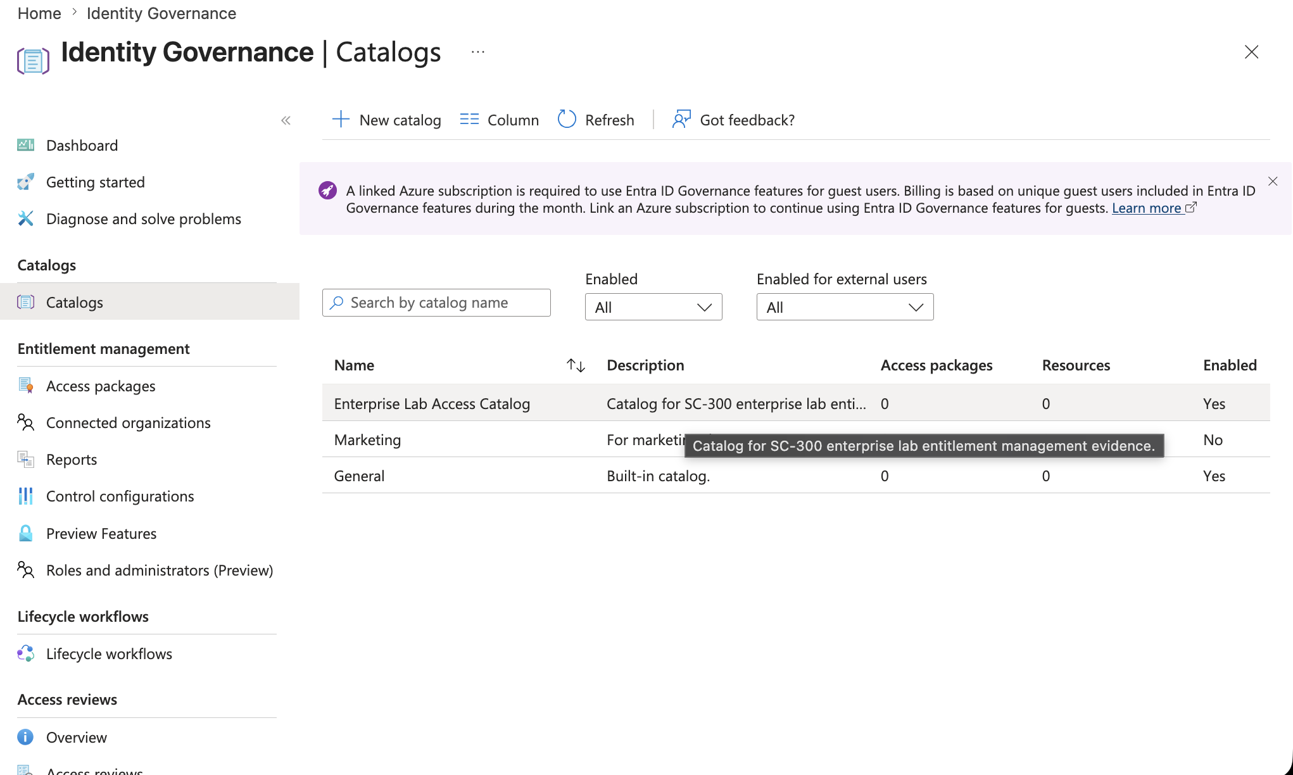
Task: Click the Refresh button label
Action: (610, 120)
